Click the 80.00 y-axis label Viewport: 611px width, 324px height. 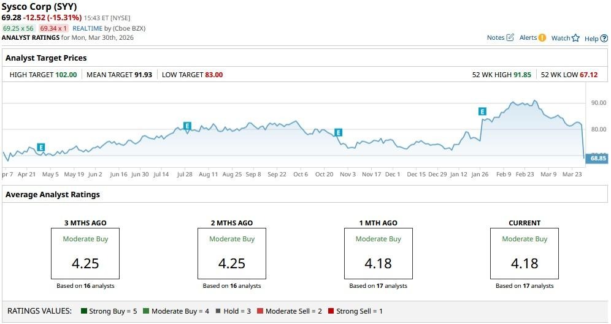click(x=599, y=129)
